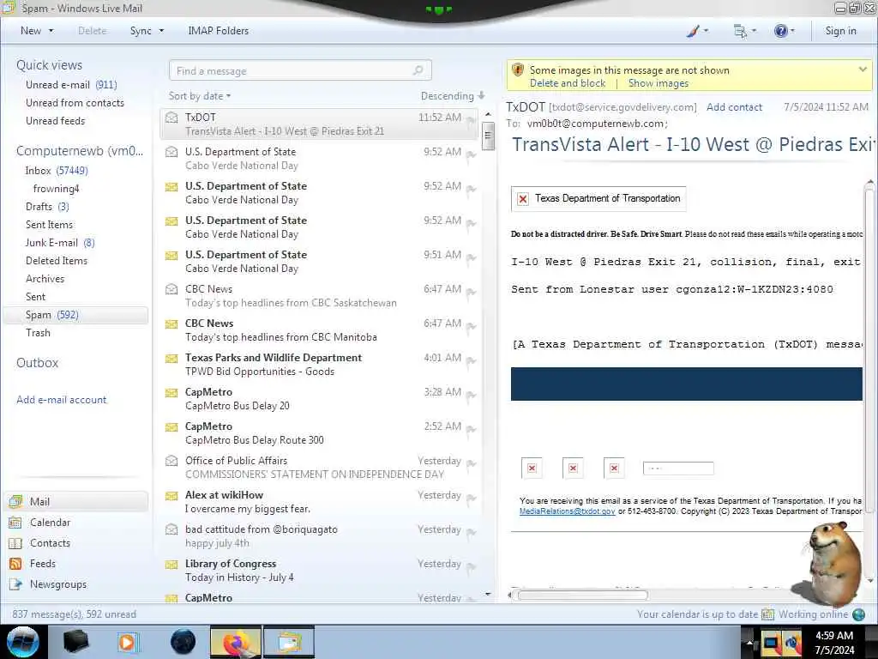Click the Working online globe icon
The height and width of the screenshot is (659, 878).
pyautogui.click(x=859, y=614)
